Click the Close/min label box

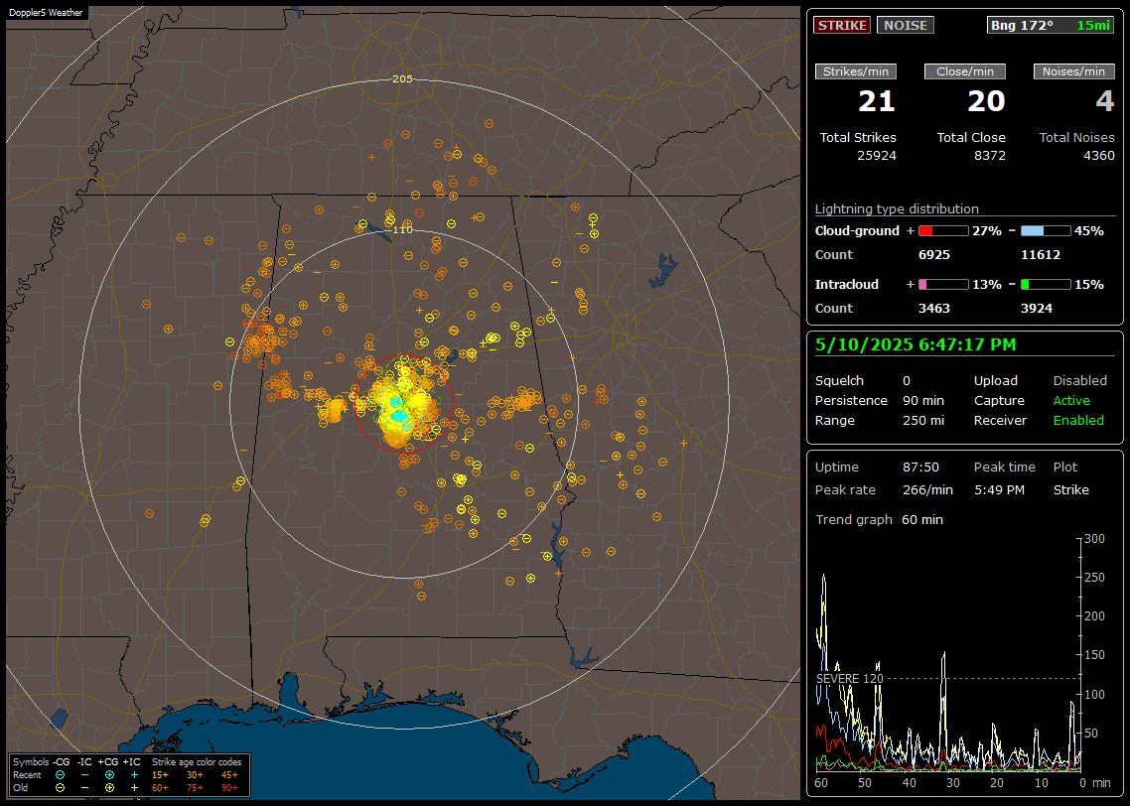[x=965, y=71]
